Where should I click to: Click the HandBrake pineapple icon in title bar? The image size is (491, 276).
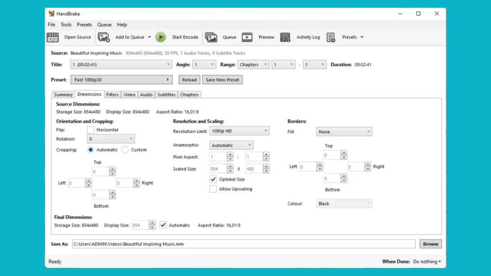tap(52, 13)
